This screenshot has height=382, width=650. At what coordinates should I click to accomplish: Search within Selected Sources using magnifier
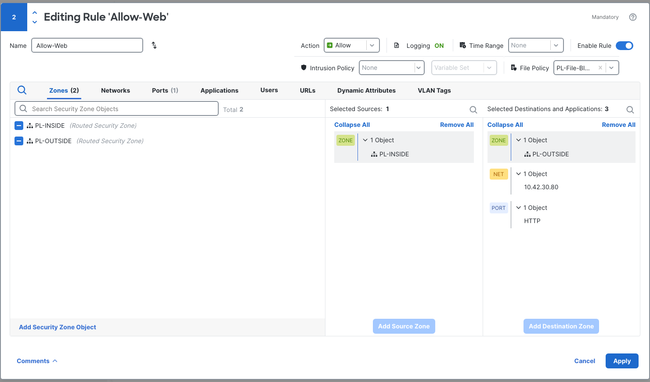[473, 110]
